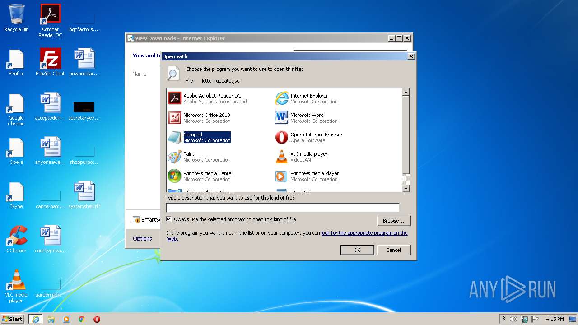
Task: Select Acrobat Reader DC desktop shortcut
Action: point(50,21)
